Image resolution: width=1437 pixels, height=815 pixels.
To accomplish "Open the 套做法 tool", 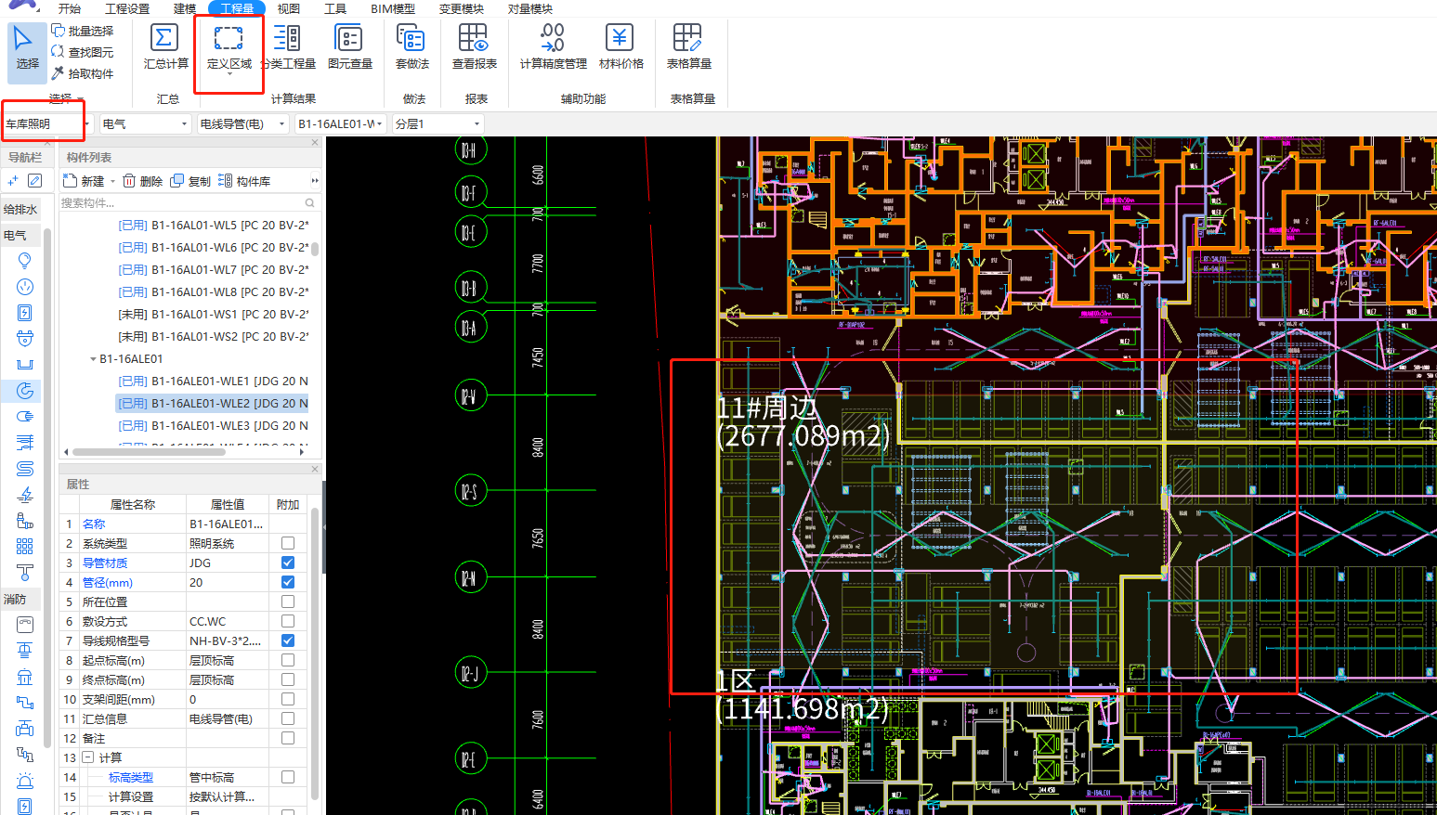I will click(x=412, y=47).
